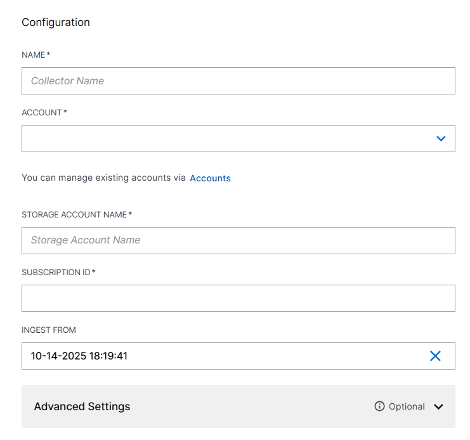The width and height of the screenshot is (470, 440).
Task: Click the blue chevron in the Account field
Action: tap(441, 139)
